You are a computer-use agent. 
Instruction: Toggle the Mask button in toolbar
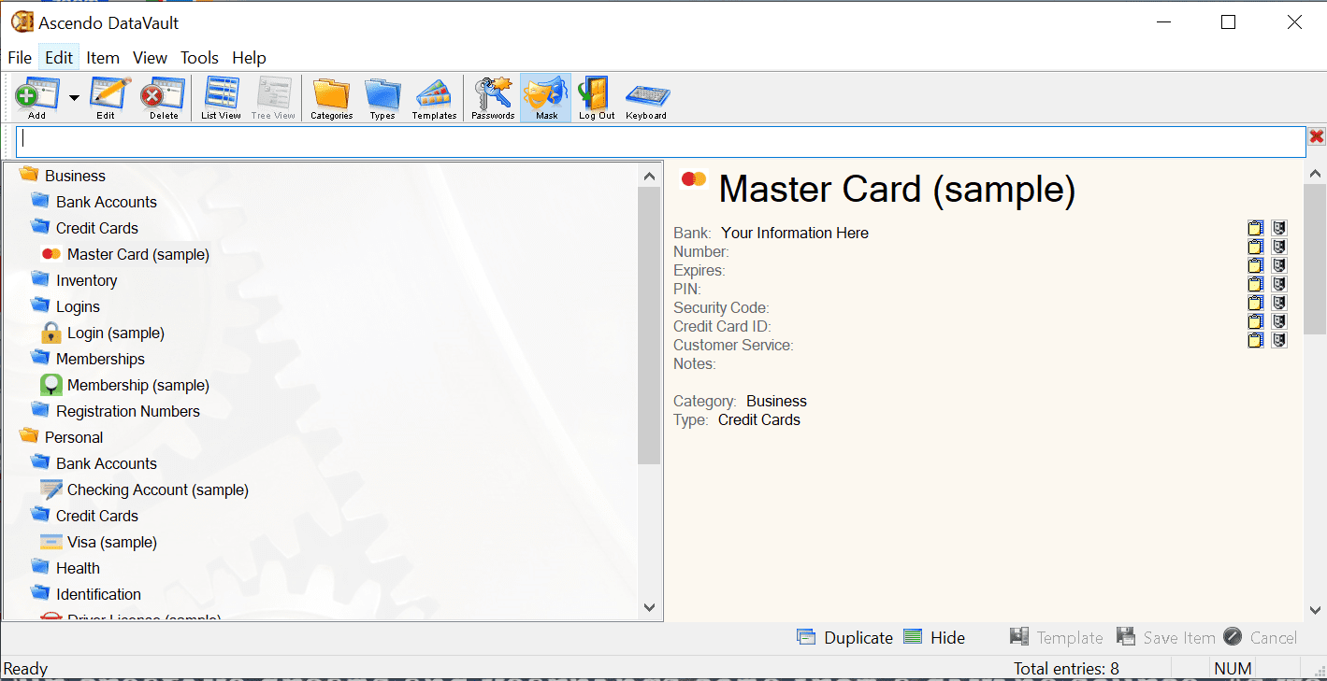point(546,98)
